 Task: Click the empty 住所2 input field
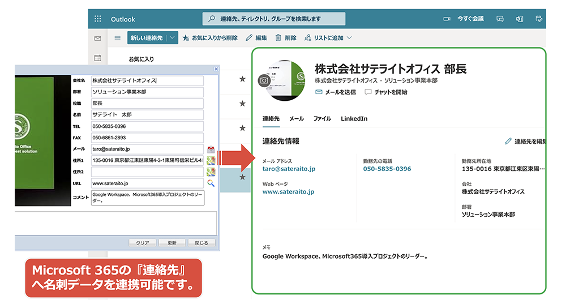click(147, 172)
